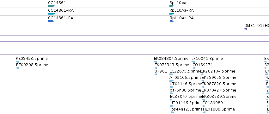This screenshot has height=114, width=269.
Task: Click the UT01146.5prime label text
Action: [186, 84]
